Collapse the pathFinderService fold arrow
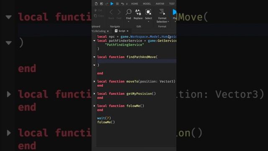 [x=94, y=41]
